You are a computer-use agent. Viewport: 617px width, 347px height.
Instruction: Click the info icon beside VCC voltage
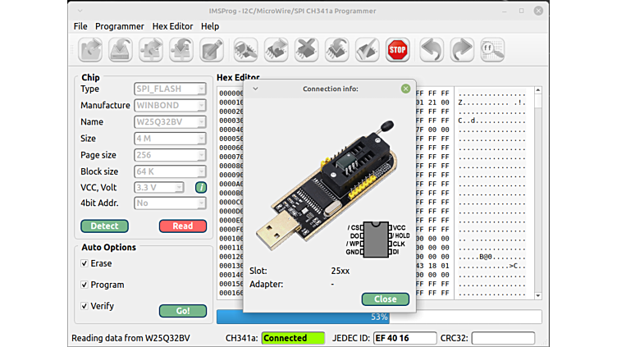200,188
